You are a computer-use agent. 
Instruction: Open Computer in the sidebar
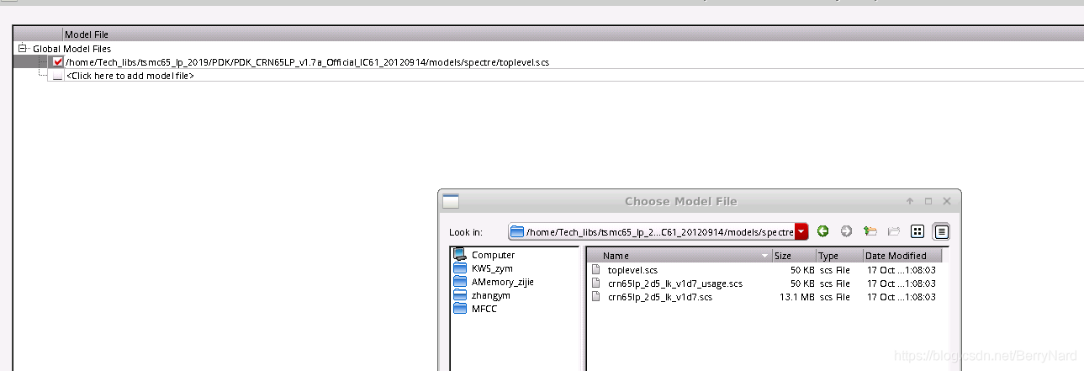point(493,255)
